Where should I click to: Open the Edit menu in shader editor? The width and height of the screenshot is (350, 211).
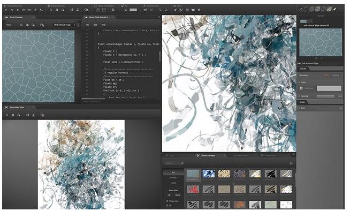[95, 25]
